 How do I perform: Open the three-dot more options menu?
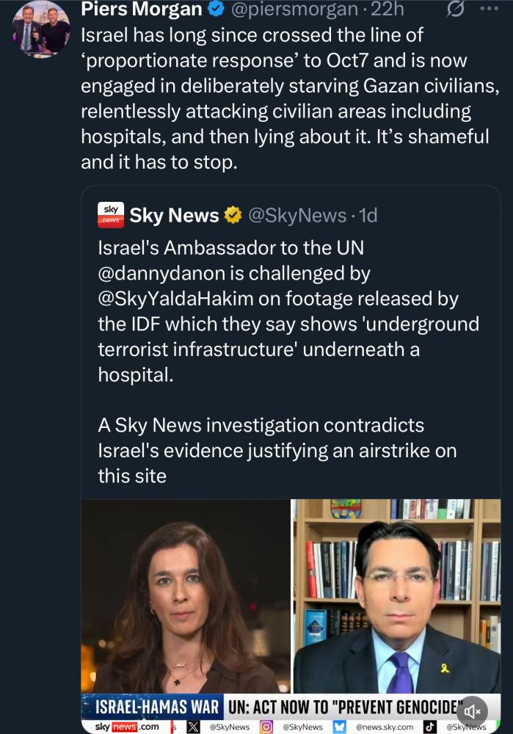(x=488, y=10)
